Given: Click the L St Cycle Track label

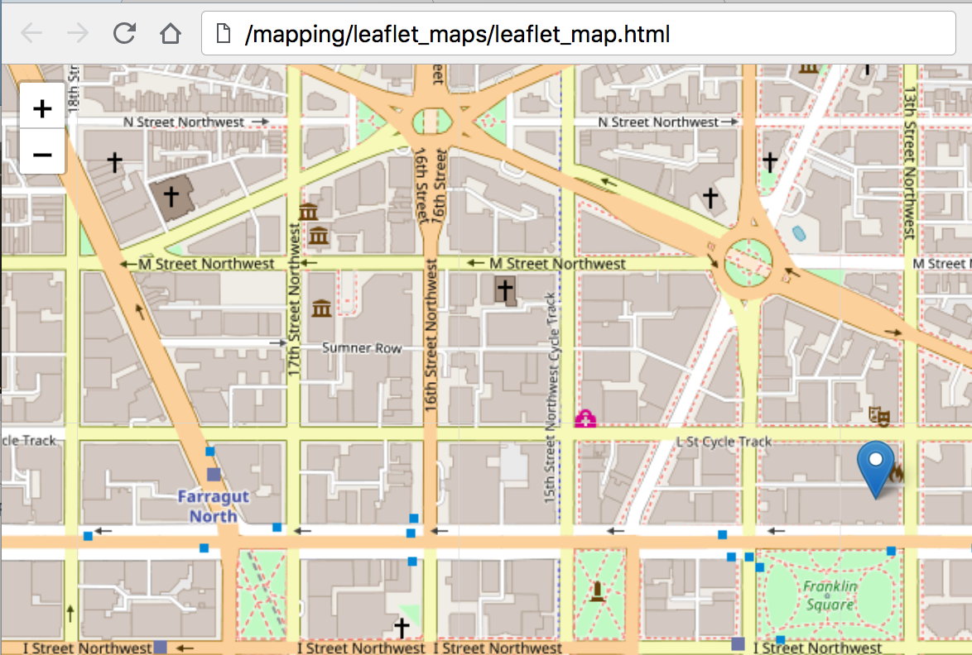Looking at the screenshot, I should (724, 442).
